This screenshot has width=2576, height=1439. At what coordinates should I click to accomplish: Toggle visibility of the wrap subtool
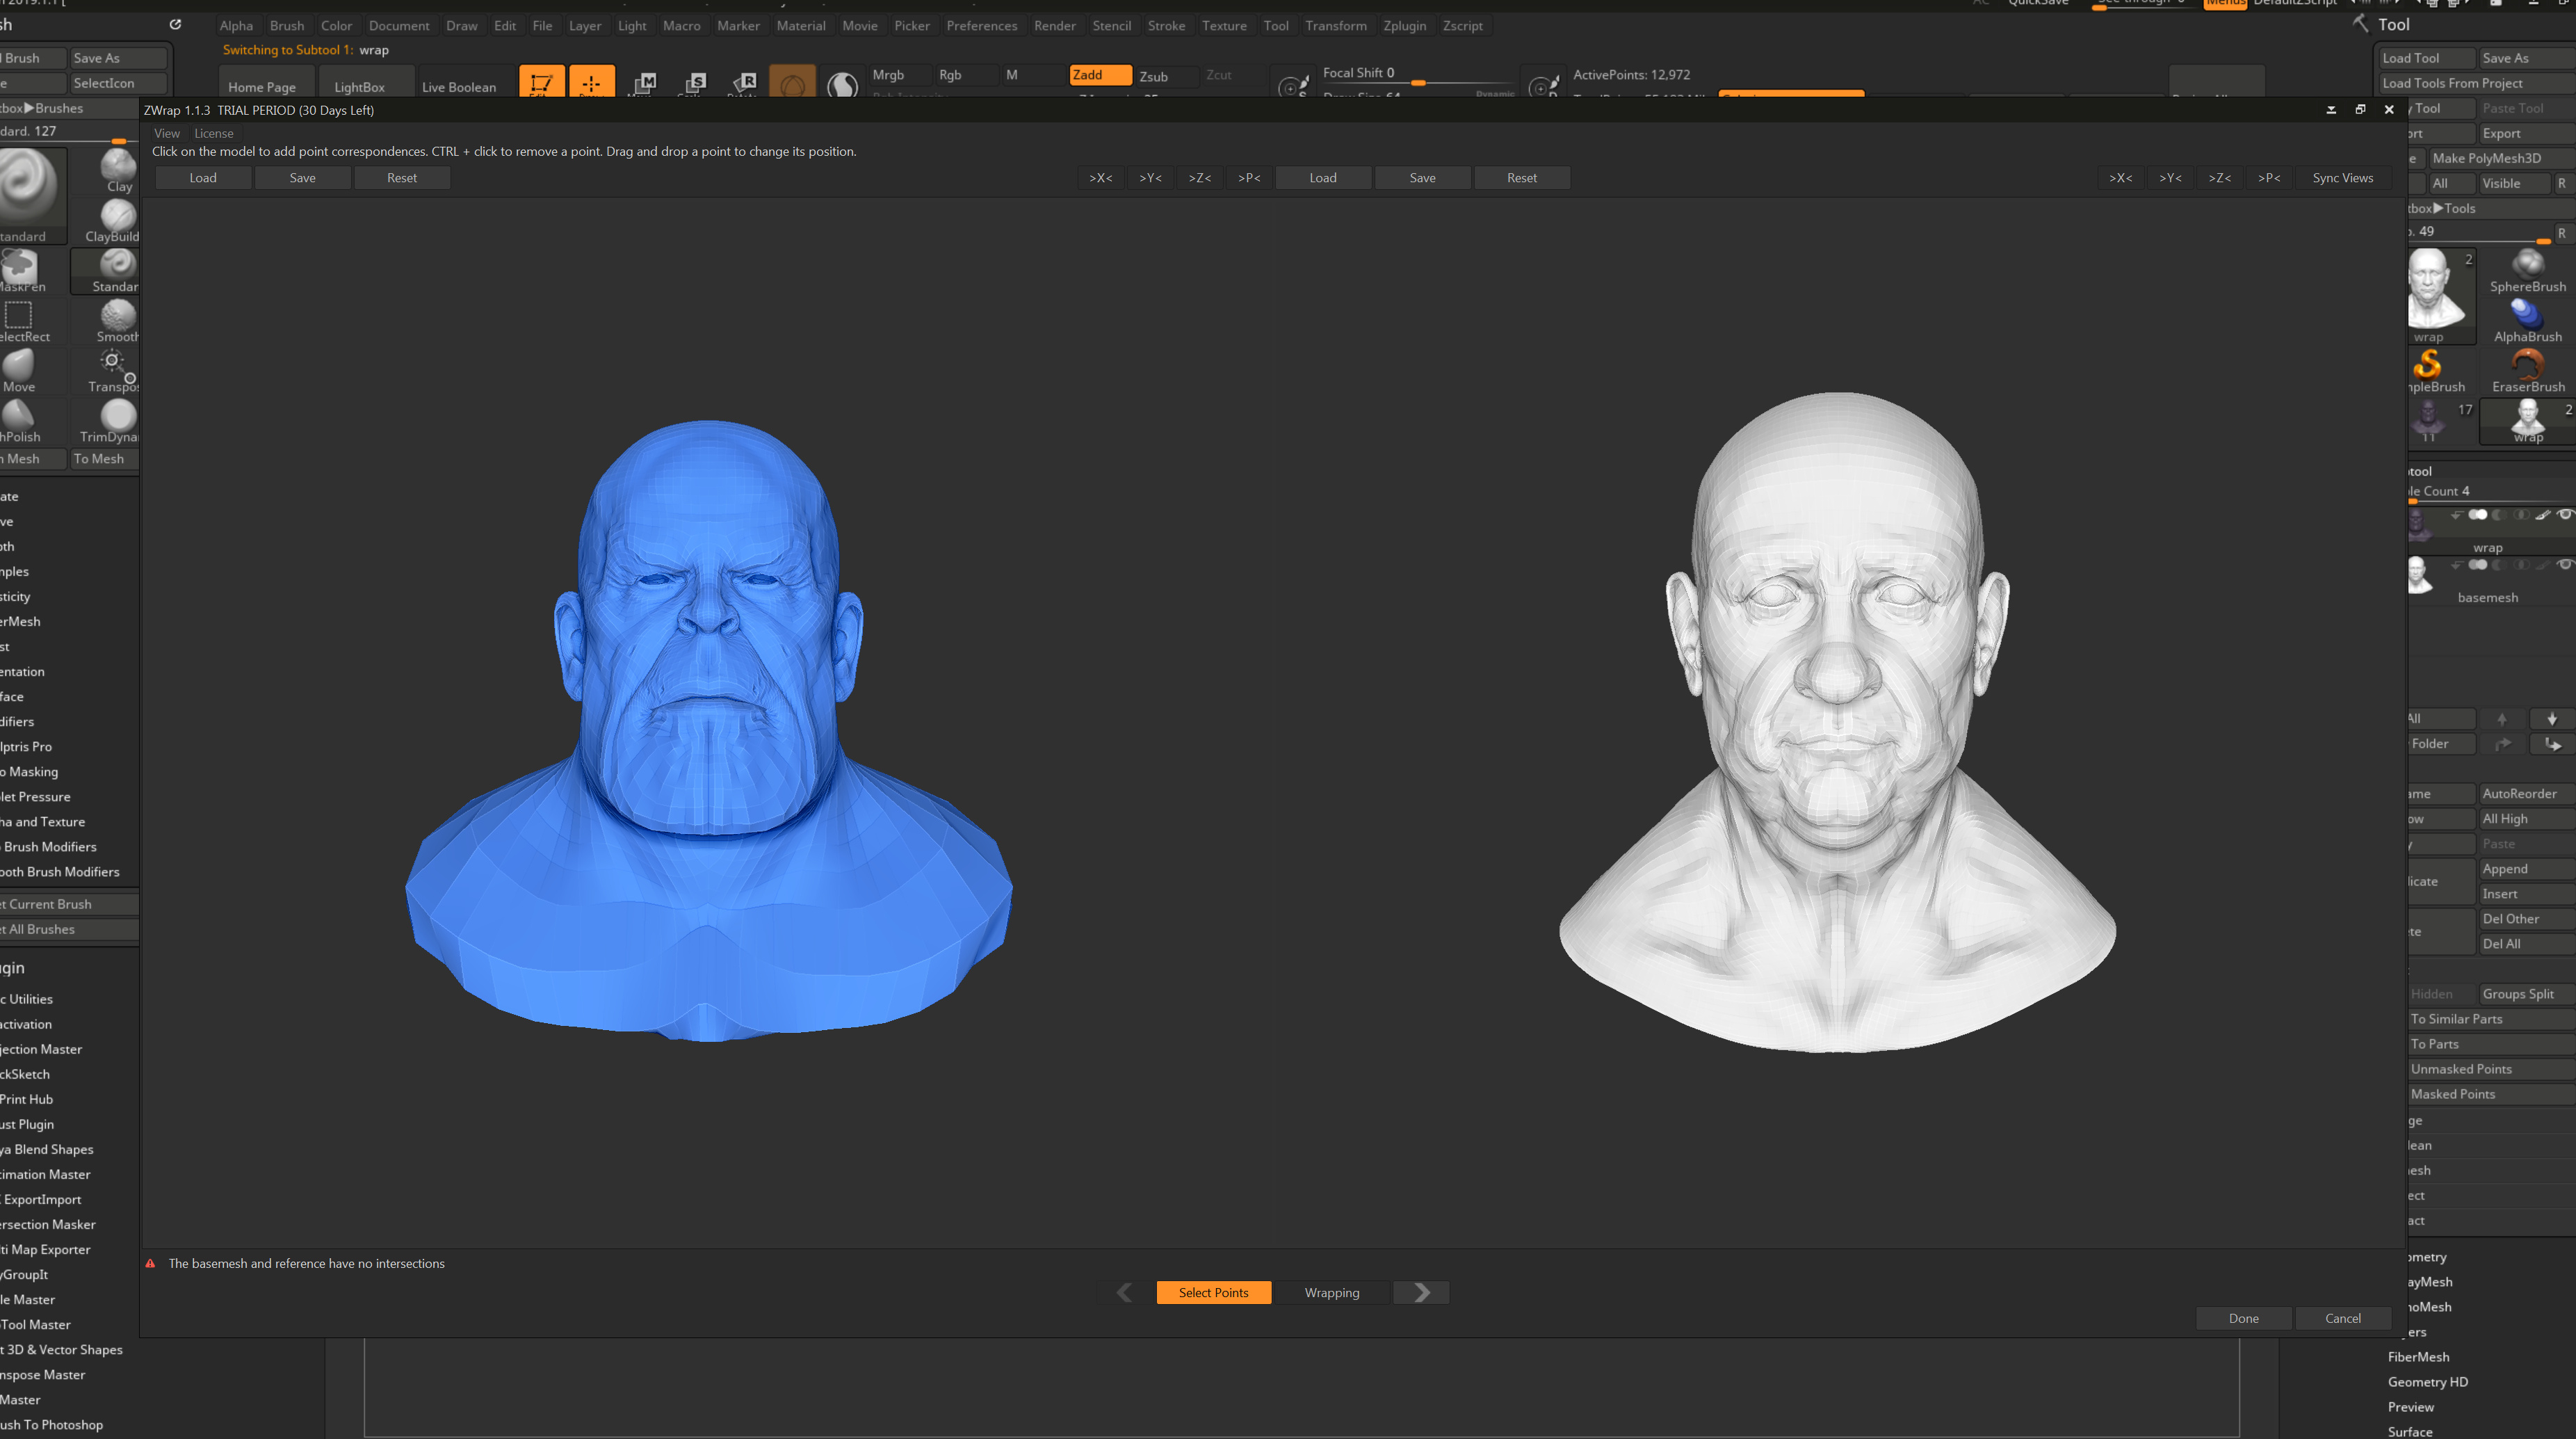2564,515
